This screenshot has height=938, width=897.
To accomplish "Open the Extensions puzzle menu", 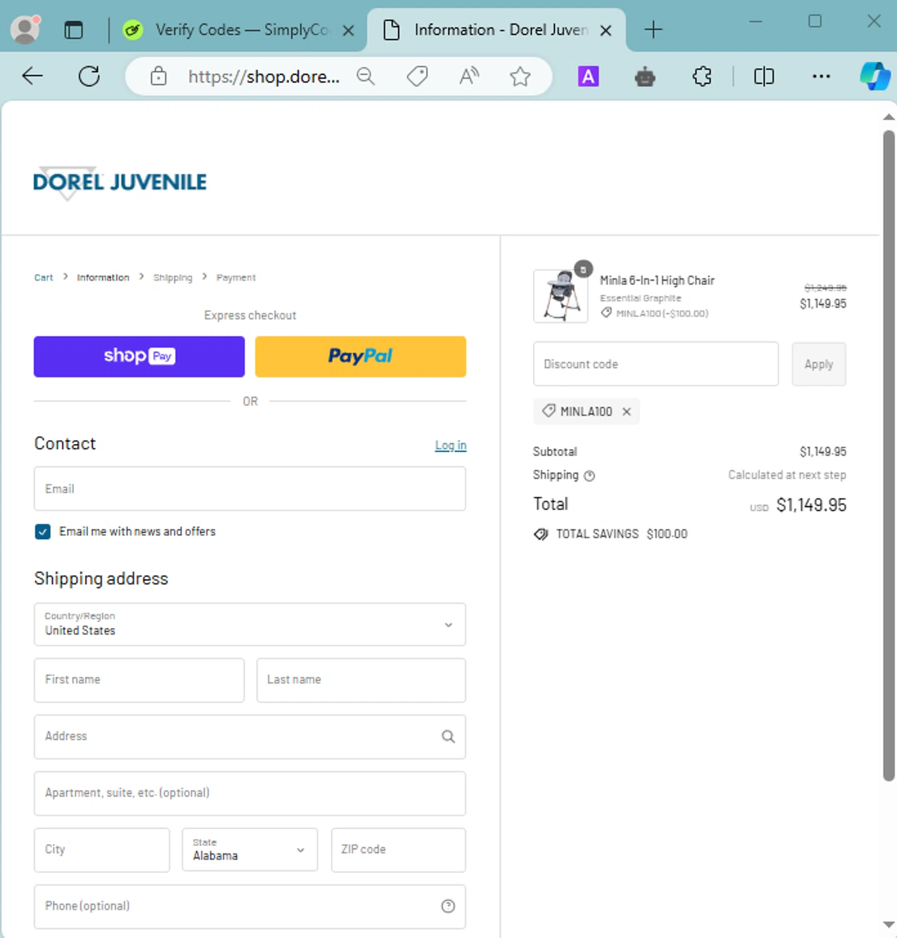I will (x=702, y=76).
